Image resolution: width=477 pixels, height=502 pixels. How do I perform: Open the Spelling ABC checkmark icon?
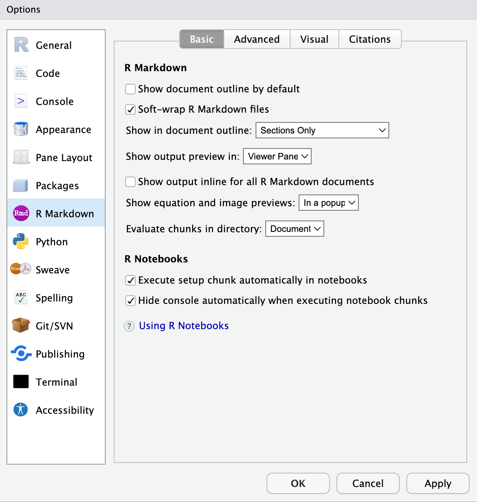[21, 297]
